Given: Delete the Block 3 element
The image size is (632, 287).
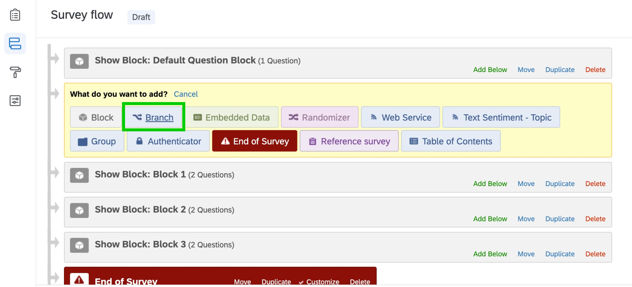Looking at the screenshot, I should 595,254.
